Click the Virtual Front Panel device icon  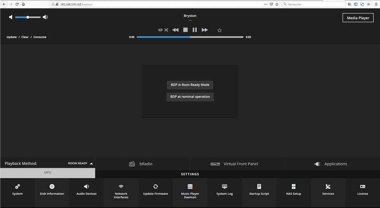pos(215,164)
